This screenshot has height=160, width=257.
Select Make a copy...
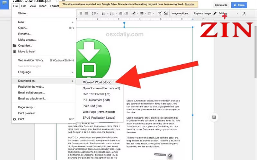pos(44,40)
